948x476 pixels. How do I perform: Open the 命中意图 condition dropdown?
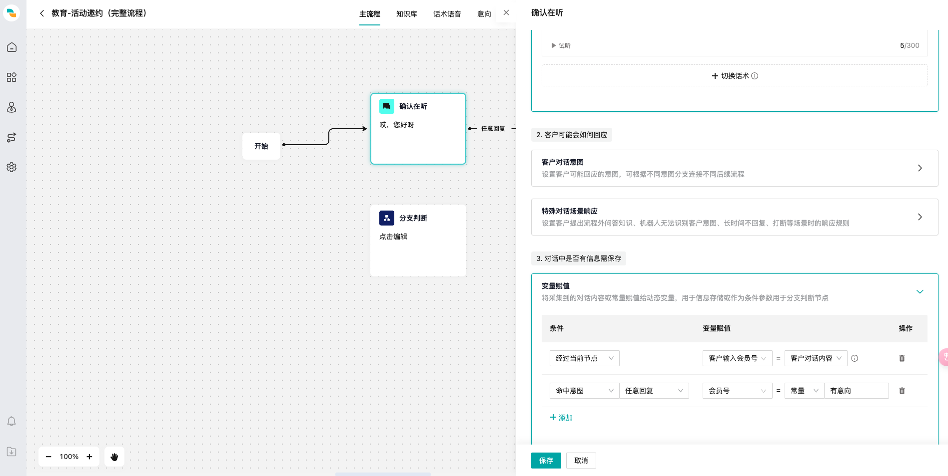click(x=585, y=391)
